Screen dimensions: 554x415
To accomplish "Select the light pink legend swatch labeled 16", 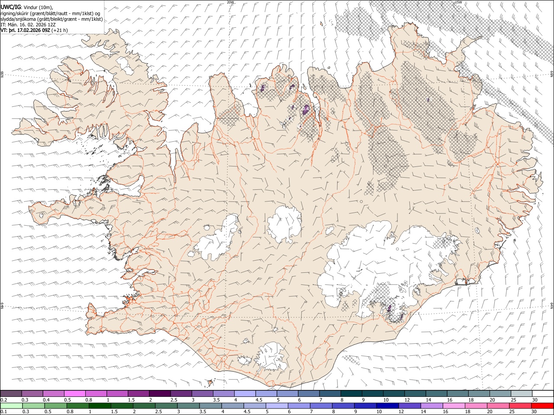I will [454, 405].
